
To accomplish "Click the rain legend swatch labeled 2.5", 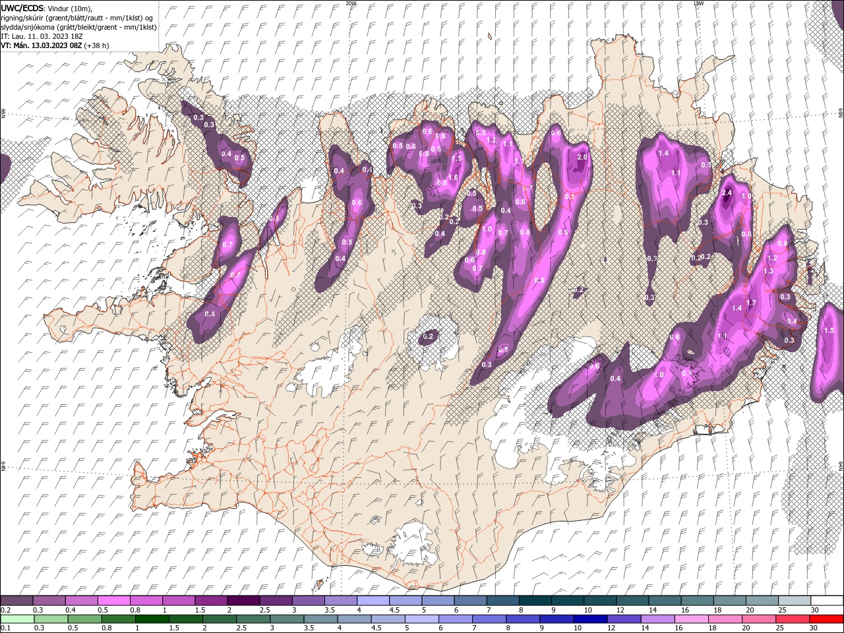I will 253,619.
